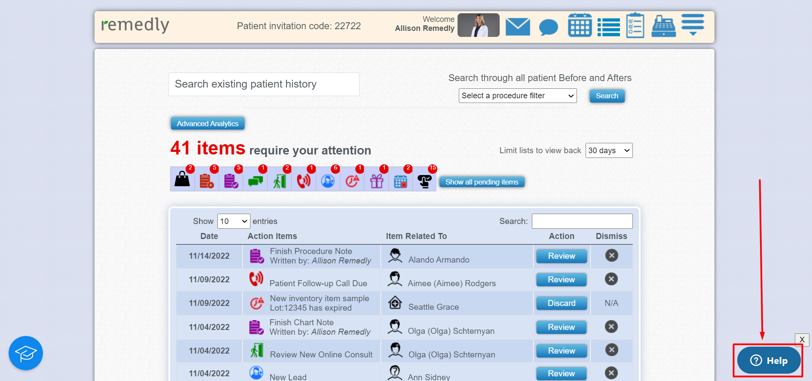Open the 30 days view-back dropdown
The image size is (812, 381).
[609, 151]
